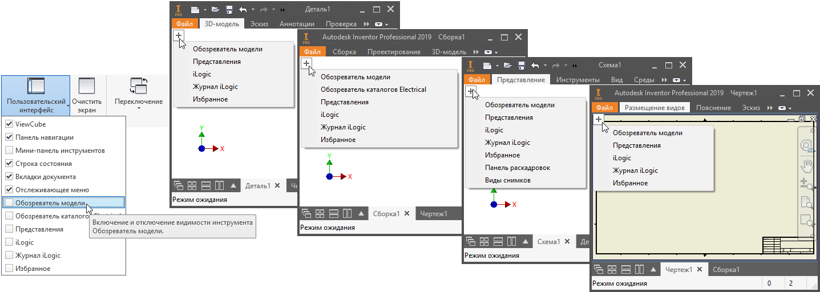Expand the Undo dropdown arrow in Деталь1
The width and height of the screenshot is (820, 292).
(x=253, y=10)
